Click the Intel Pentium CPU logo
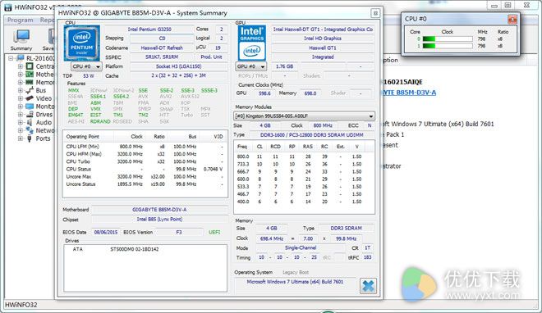The height and width of the screenshot is (313, 542). (82, 43)
